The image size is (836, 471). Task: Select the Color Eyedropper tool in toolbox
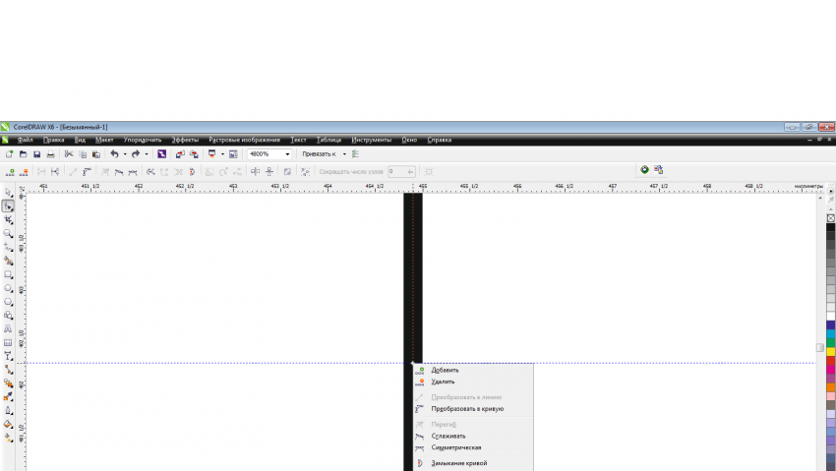8,397
